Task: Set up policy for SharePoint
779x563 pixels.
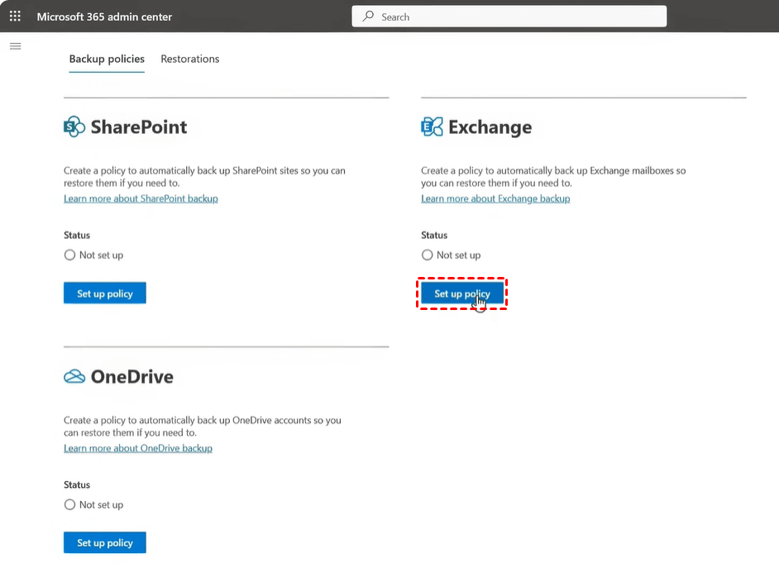Action: [x=105, y=293]
